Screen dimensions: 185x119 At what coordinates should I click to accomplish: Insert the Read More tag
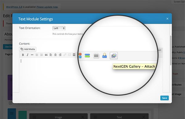(74, 55)
